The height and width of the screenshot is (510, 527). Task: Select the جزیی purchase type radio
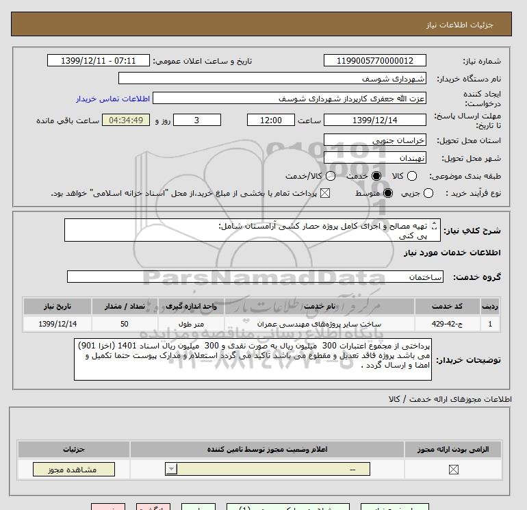pos(428,193)
